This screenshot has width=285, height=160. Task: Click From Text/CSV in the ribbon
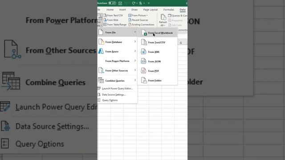113,16
